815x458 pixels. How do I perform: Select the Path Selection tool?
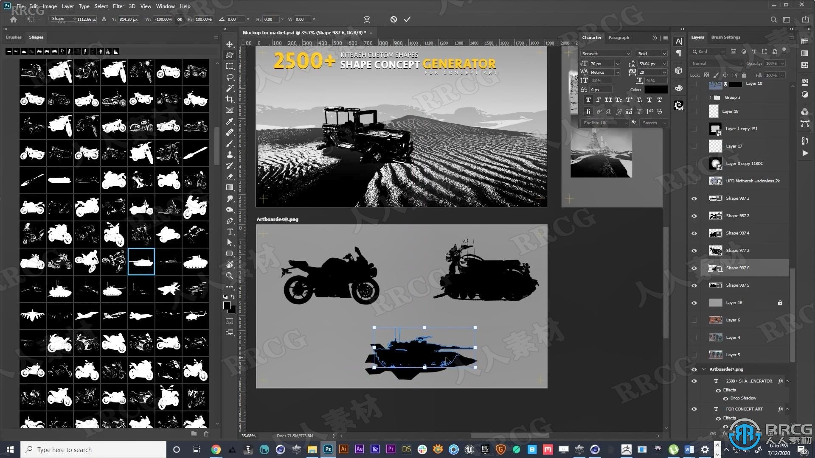click(230, 243)
